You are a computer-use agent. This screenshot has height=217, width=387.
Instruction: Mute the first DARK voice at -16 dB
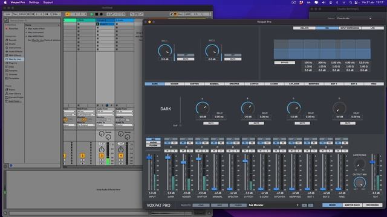211,123
